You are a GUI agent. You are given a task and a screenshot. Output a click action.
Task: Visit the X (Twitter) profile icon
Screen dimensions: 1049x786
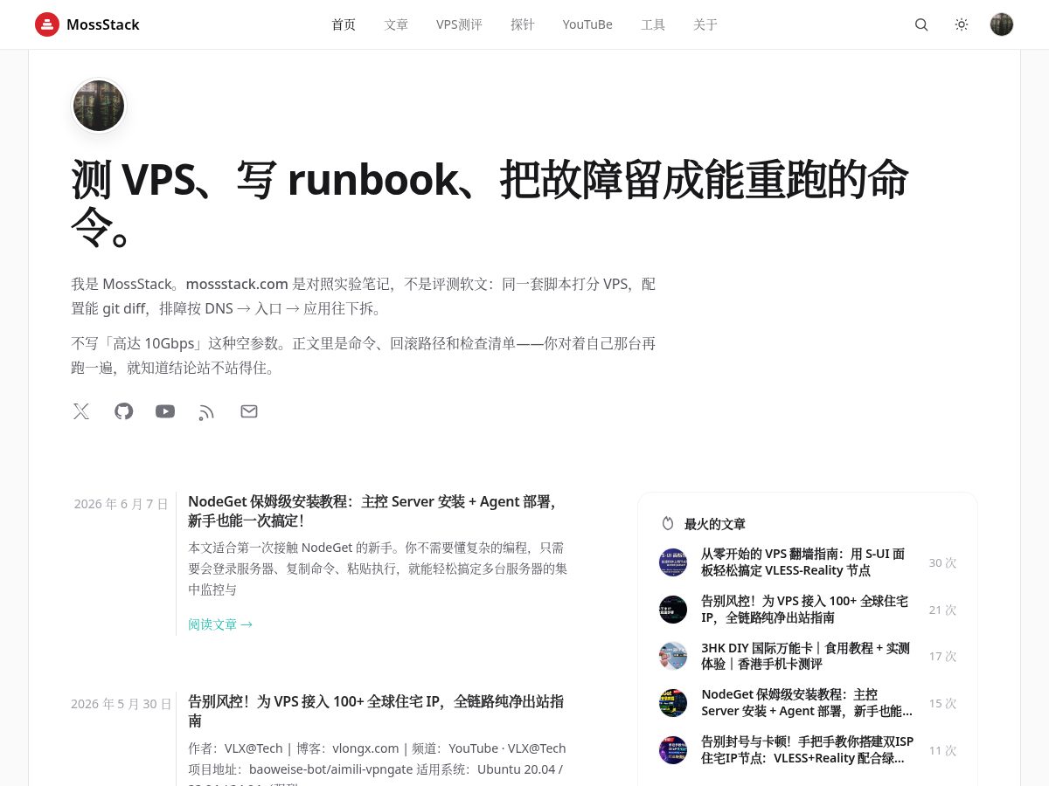(x=81, y=411)
